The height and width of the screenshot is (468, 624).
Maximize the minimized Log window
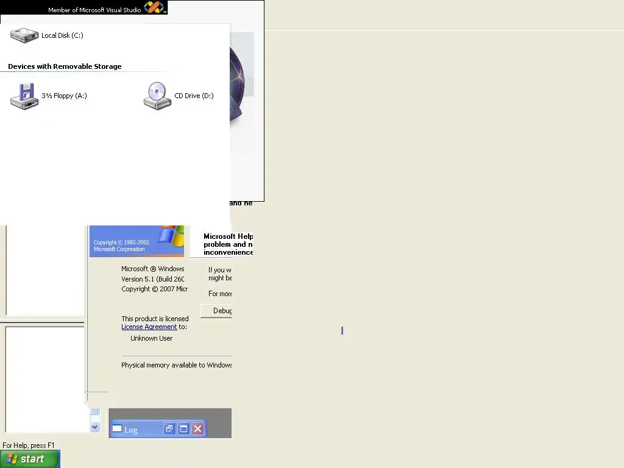[183, 428]
